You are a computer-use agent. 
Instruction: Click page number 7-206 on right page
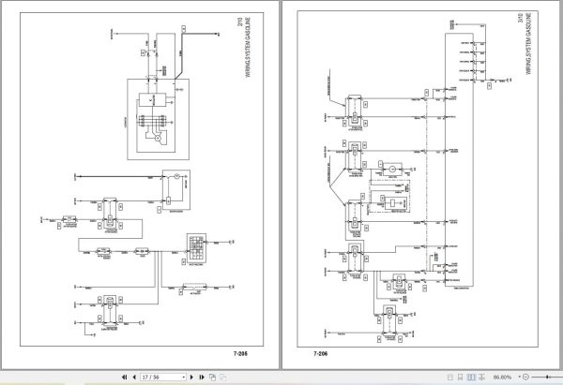(320, 354)
